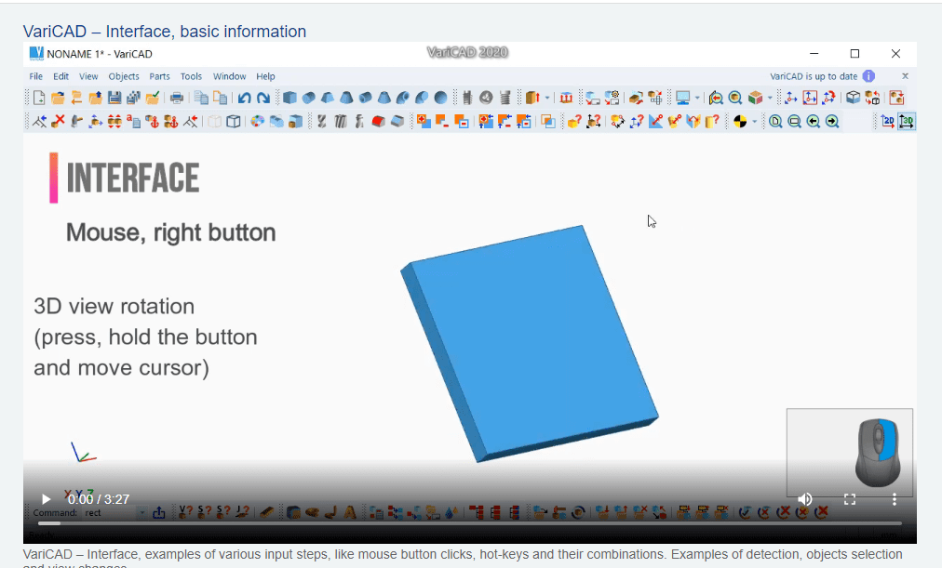
Task: Toggle fullscreen for the video
Action: (x=850, y=499)
